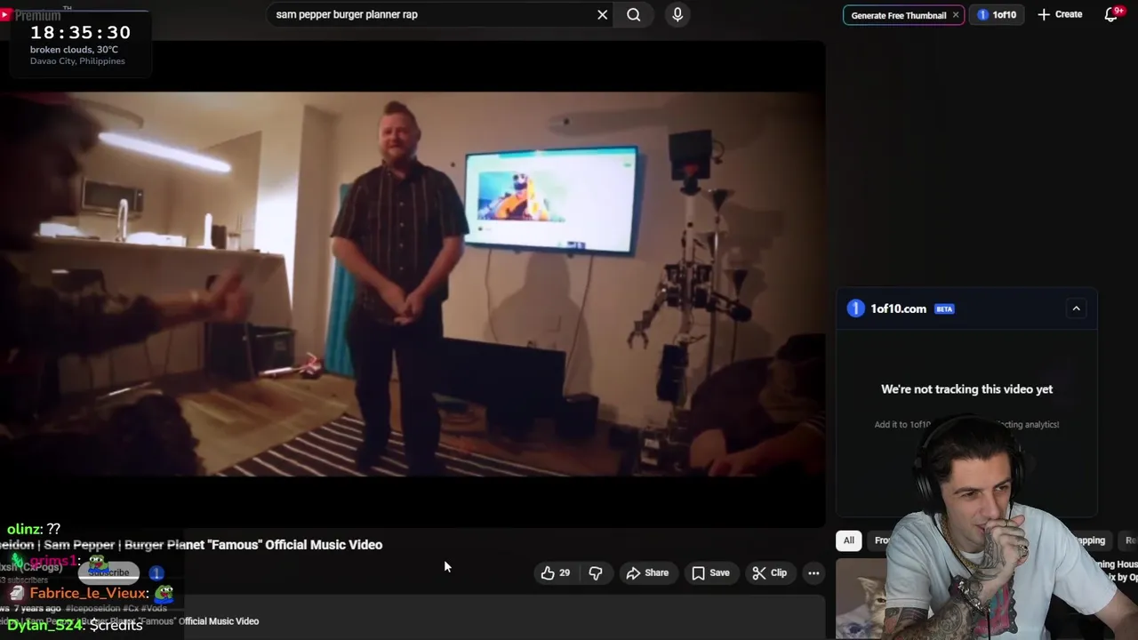Click the Subscribe button
Screen dimensions: 1138x640
pyautogui.click(x=108, y=572)
